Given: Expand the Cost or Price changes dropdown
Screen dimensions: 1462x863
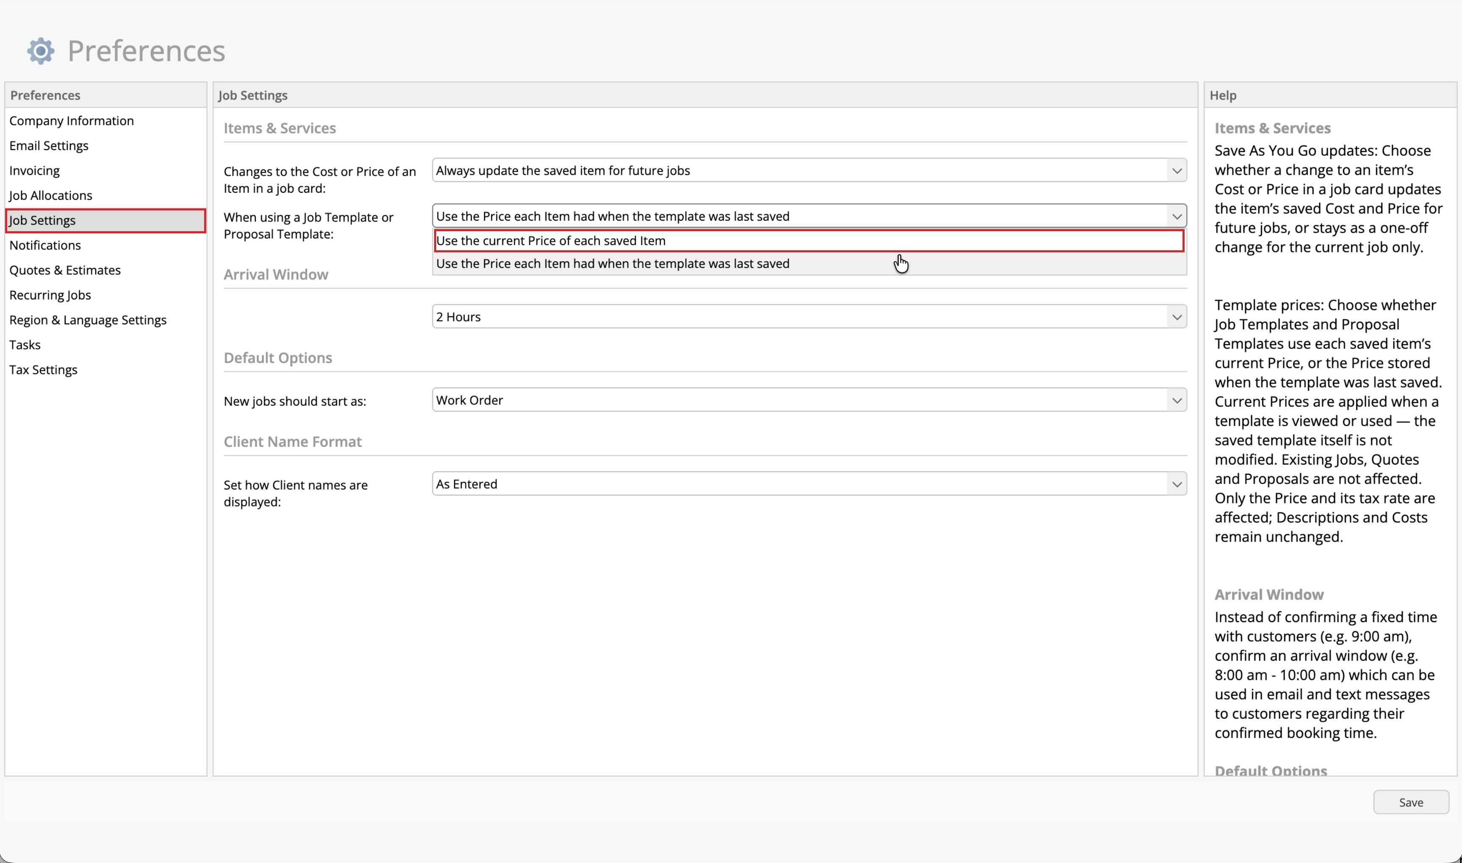Looking at the screenshot, I should point(809,170).
